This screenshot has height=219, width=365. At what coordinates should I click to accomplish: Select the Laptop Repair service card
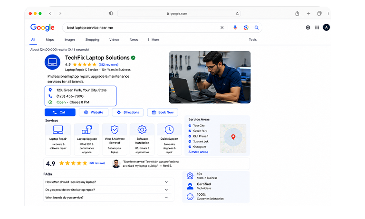pos(58,139)
